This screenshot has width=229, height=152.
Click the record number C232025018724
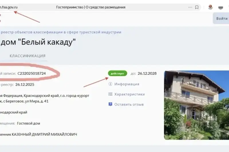click(x=31, y=73)
